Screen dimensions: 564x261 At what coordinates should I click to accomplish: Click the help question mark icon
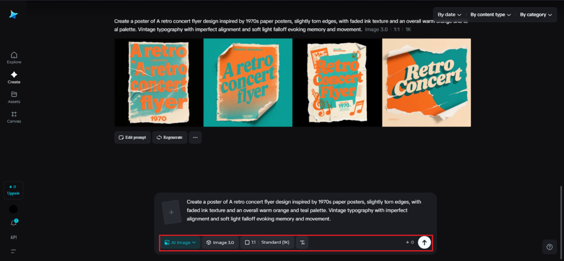tap(549, 247)
